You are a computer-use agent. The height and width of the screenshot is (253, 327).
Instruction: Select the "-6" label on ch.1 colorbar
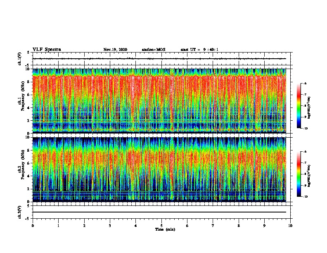click(305, 83)
